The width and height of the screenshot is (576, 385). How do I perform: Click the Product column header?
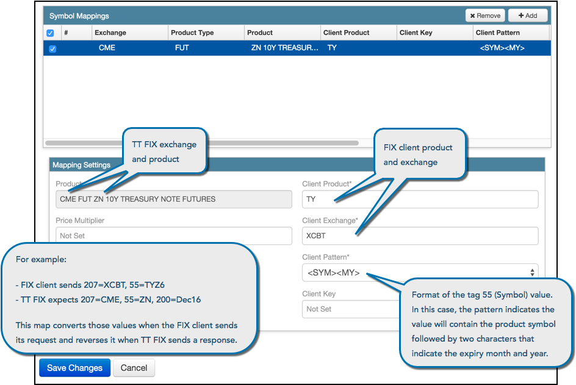click(x=260, y=33)
